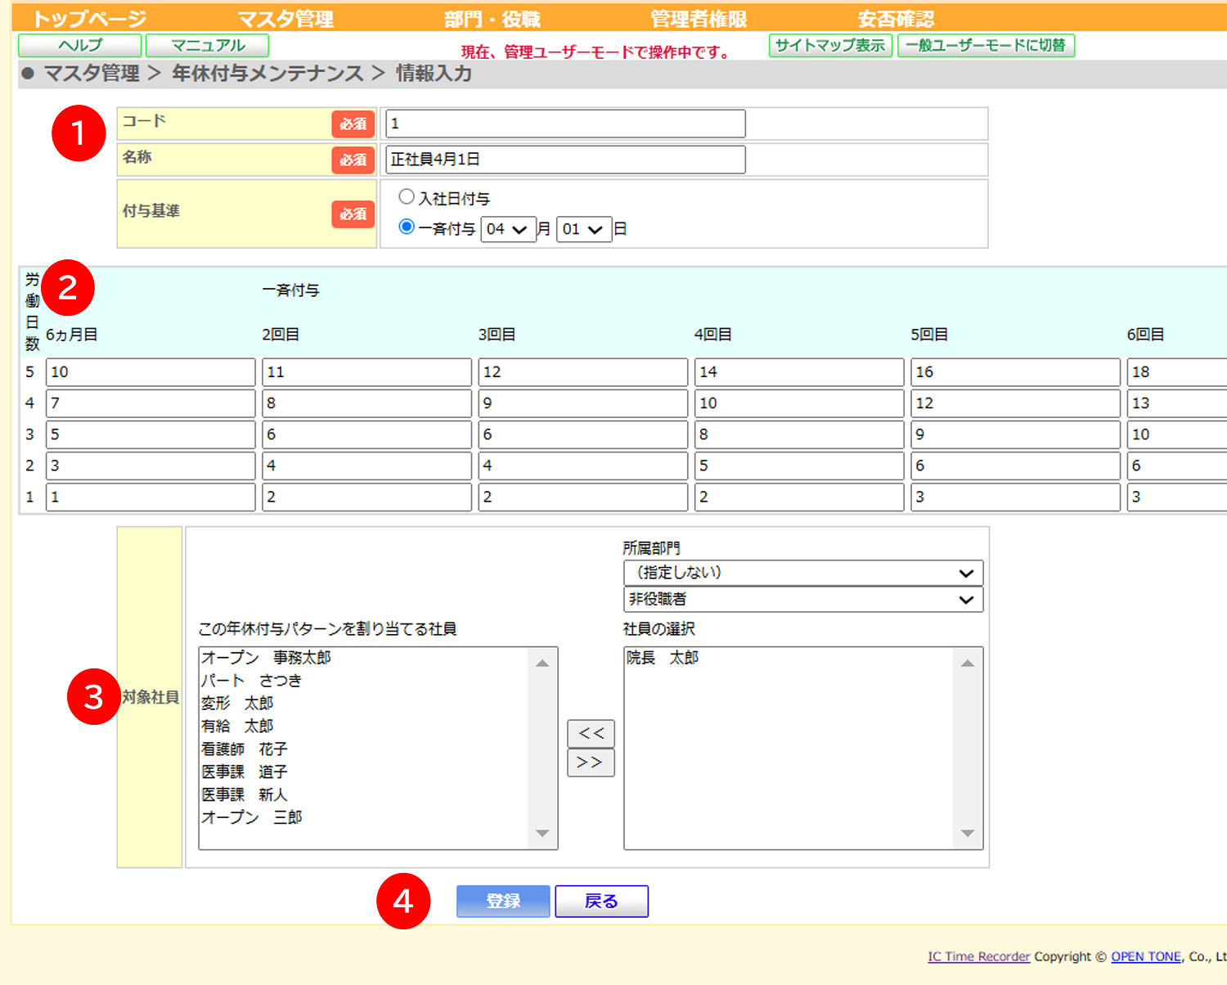Click the 戻る button

(602, 902)
